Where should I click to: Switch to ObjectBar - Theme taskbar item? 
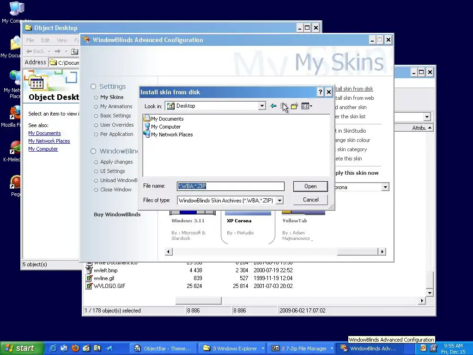tap(163, 349)
